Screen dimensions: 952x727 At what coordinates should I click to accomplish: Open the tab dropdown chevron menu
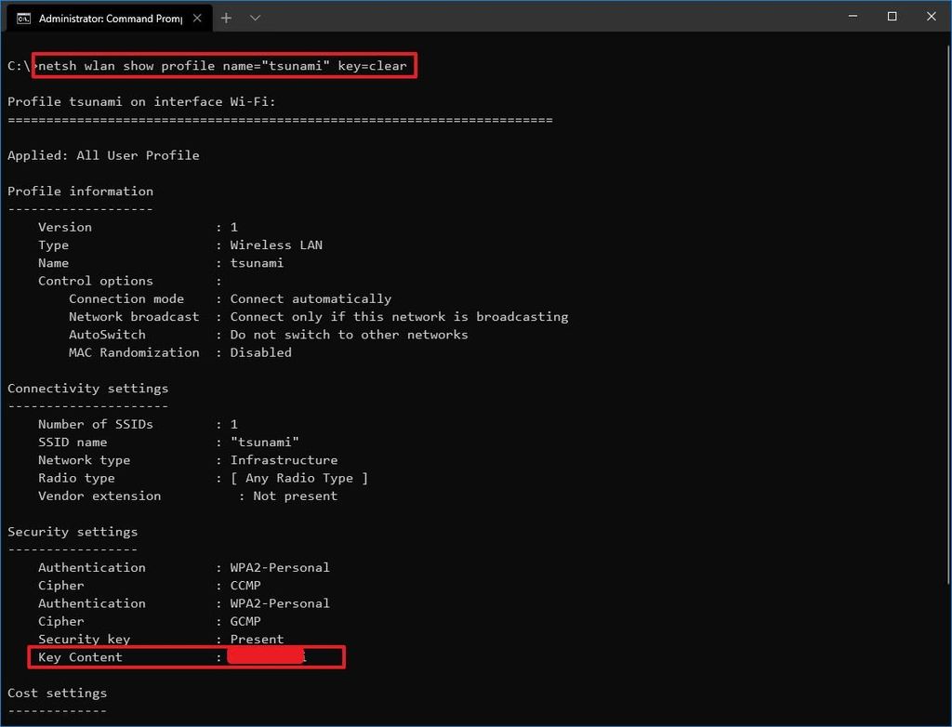point(258,17)
